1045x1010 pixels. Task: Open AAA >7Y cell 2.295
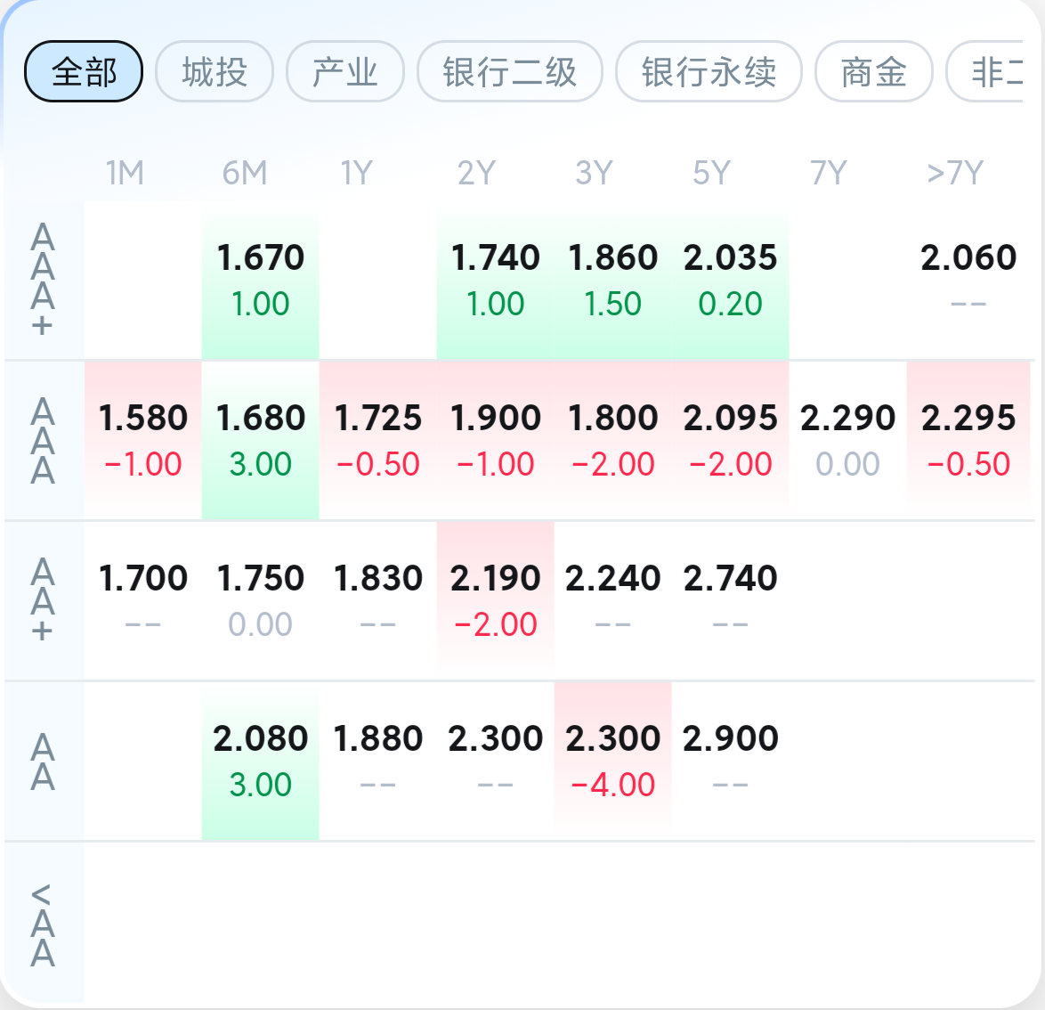click(968, 441)
